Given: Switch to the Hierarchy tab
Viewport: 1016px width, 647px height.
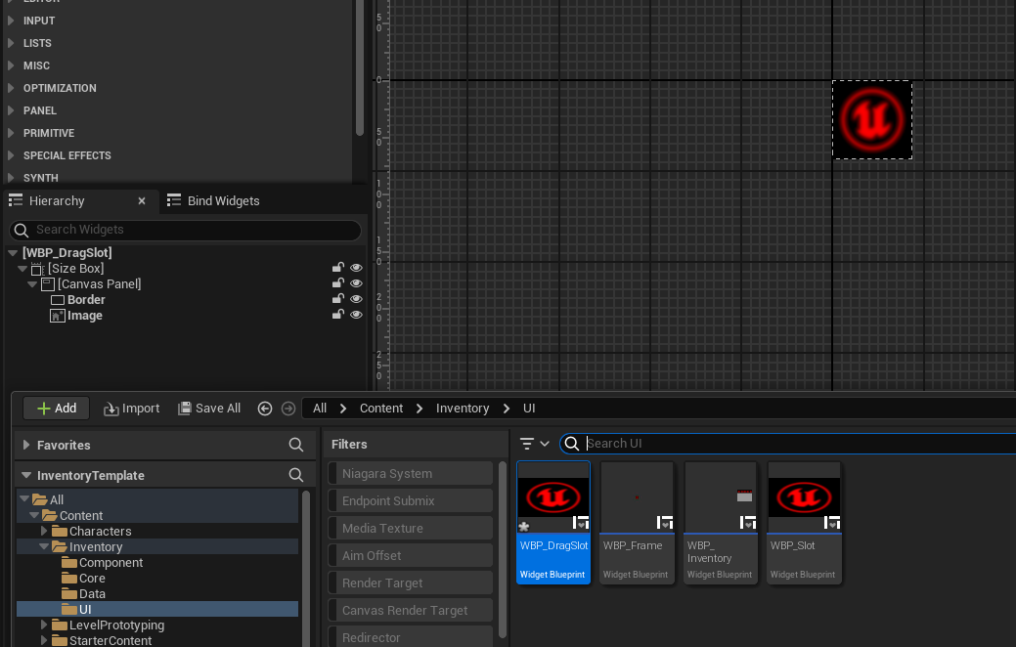Looking at the screenshot, I should 57,200.
